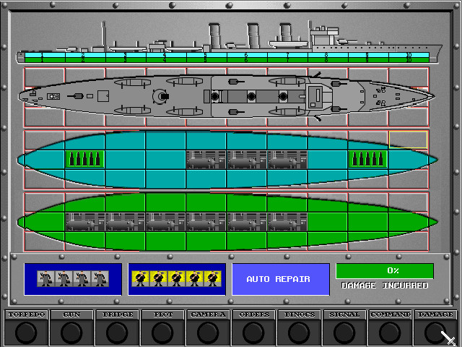Click the rightmost boiler on the cyan deck
The width and height of the screenshot is (462, 347).
click(x=287, y=159)
